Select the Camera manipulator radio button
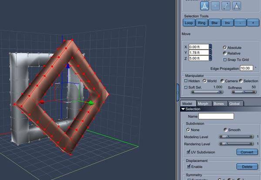 tap(222, 81)
